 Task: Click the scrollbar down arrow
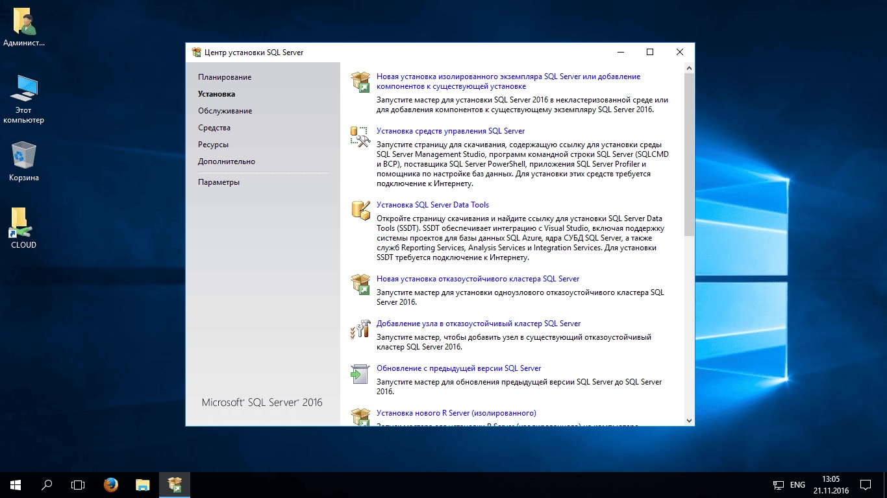(690, 421)
